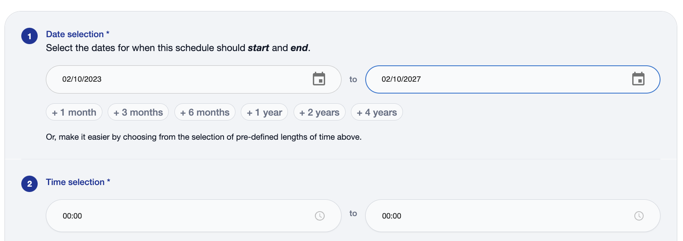Add 1 month to the schedule

(x=74, y=112)
